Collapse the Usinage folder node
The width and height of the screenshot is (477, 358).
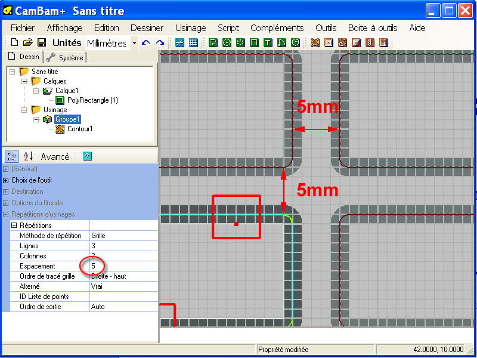coord(24,110)
